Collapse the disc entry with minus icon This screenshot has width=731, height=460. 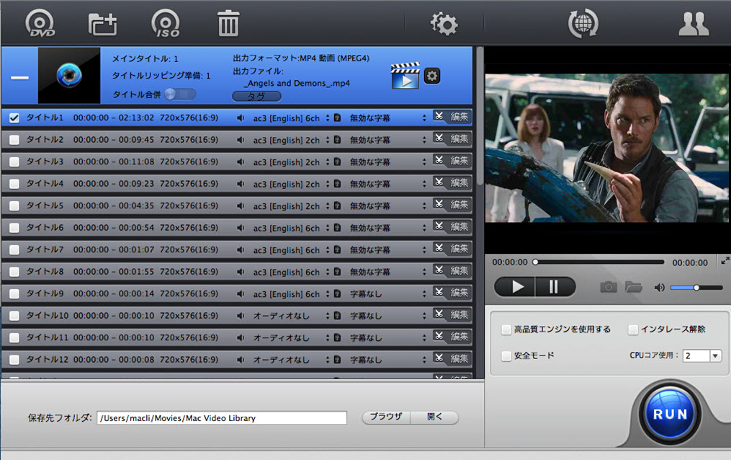pos(19,78)
